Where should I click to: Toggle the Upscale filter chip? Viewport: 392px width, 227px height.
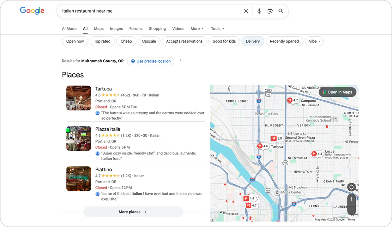[x=149, y=41]
